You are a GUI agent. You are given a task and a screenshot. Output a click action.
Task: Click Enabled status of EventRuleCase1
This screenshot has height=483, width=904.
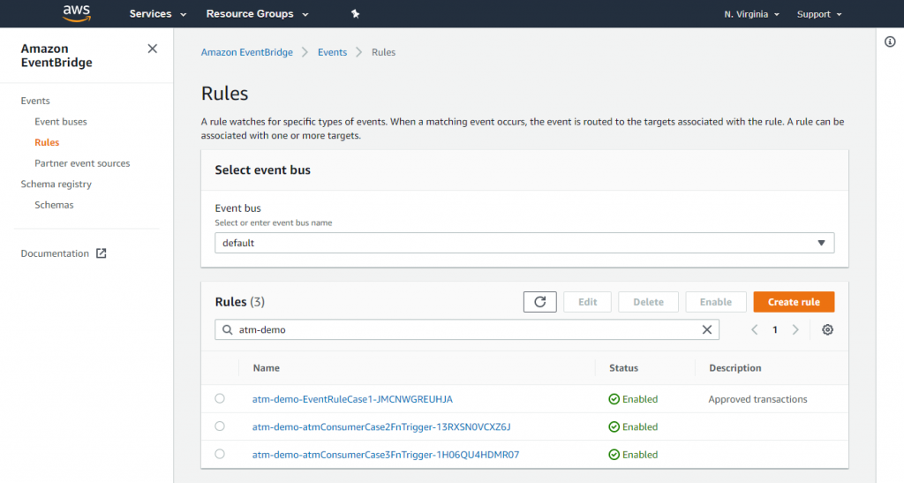coord(633,399)
